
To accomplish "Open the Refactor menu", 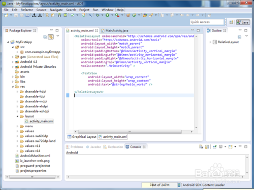I will pyautogui.click(x=27, y=10).
